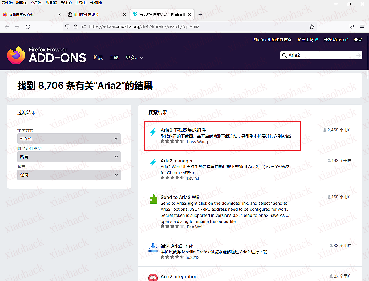Screen dimensions: 369x281
Task: Open the Firefox 附加组件博客 link
Action: click(x=272, y=40)
